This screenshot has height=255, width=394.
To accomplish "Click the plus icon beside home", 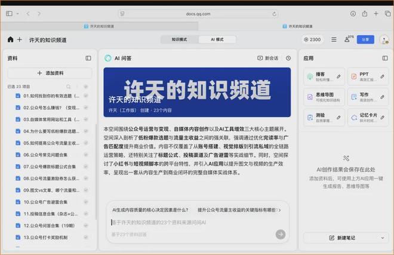I will (20, 39).
